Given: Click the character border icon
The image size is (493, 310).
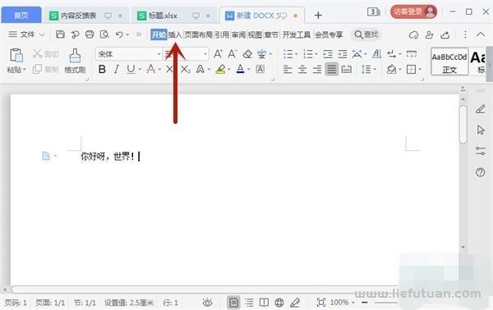Looking at the screenshot, I should pyautogui.click(x=260, y=69).
